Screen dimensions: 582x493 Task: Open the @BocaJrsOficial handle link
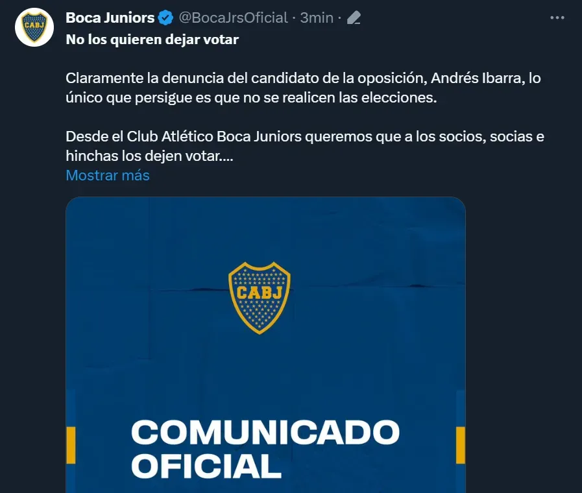click(x=232, y=18)
